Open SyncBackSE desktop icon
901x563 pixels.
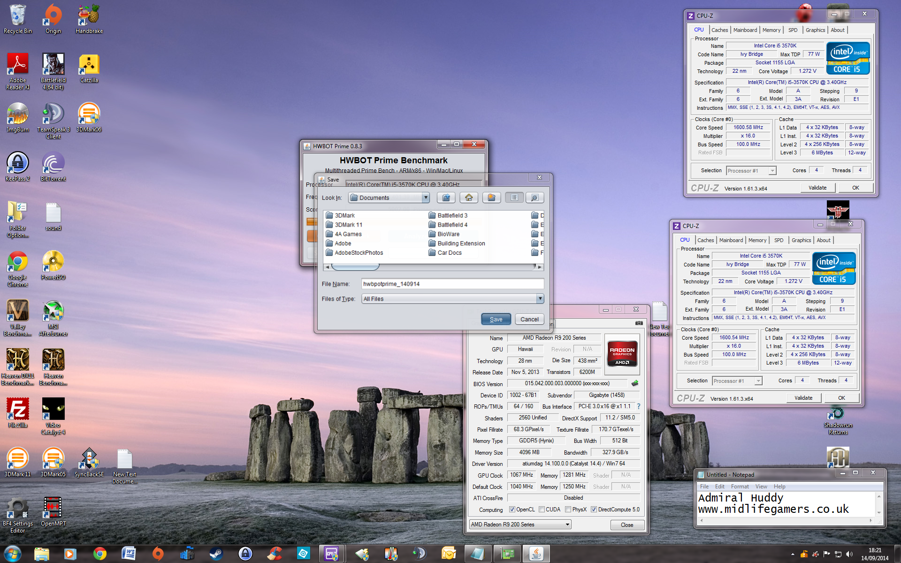89,463
